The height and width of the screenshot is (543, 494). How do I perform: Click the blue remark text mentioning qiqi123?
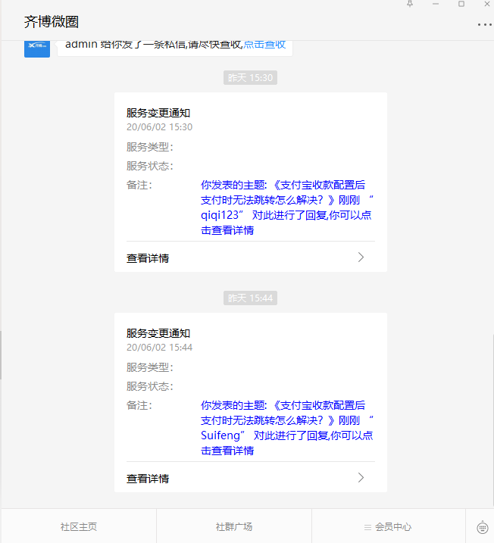coord(286,208)
